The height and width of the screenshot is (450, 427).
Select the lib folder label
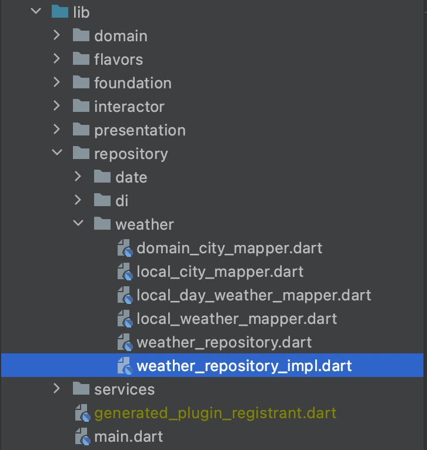tap(81, 12)
